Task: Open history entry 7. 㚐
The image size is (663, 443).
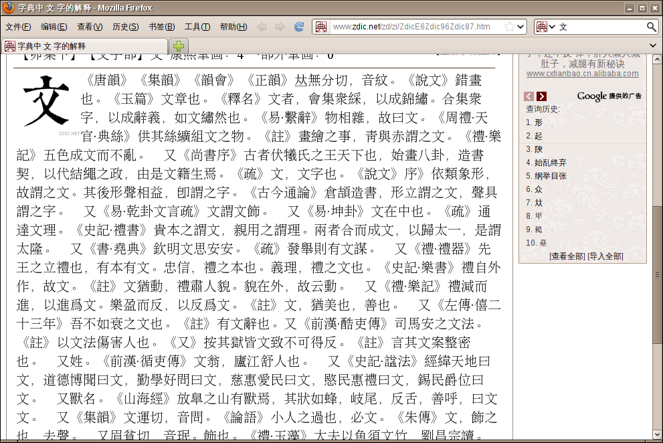Action: (534, 203)
